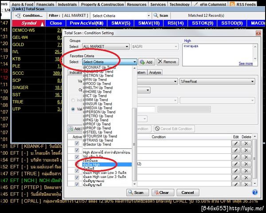This screenshot has width=266, height=213.
Task: Select @FOOD Up Trend in criteria list
Action: [97, 84]
